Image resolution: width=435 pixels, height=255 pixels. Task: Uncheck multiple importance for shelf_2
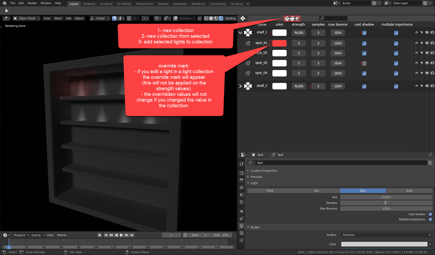pos(396,86)
